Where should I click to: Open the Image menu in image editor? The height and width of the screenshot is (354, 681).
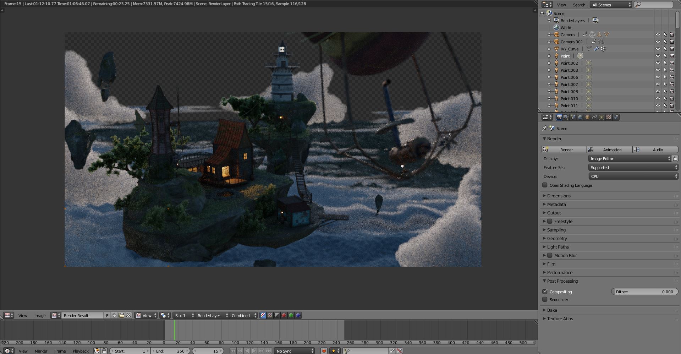click(x=40, y=315)
